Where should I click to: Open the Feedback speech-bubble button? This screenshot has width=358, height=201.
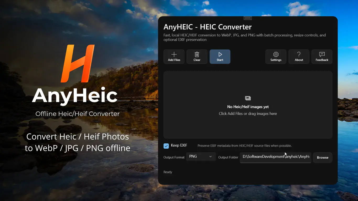(x=322, y=57)
